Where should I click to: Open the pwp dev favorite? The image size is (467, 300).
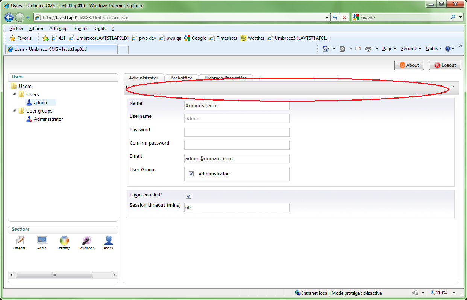[x=144, y=38]
